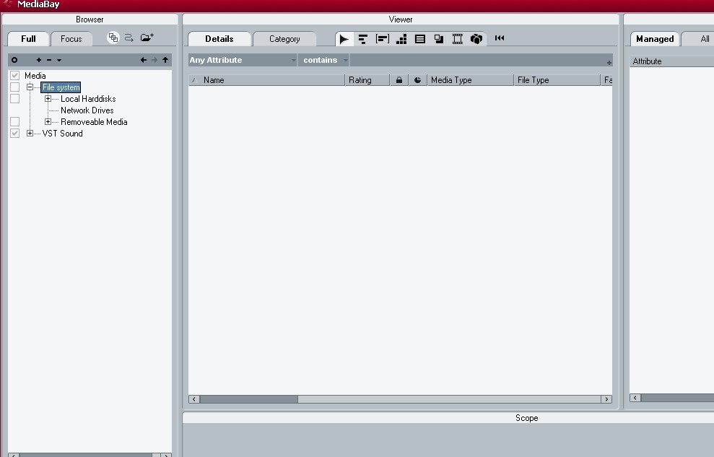Select the VST Sound tree item
714x457 pixels.
(62, 134)
